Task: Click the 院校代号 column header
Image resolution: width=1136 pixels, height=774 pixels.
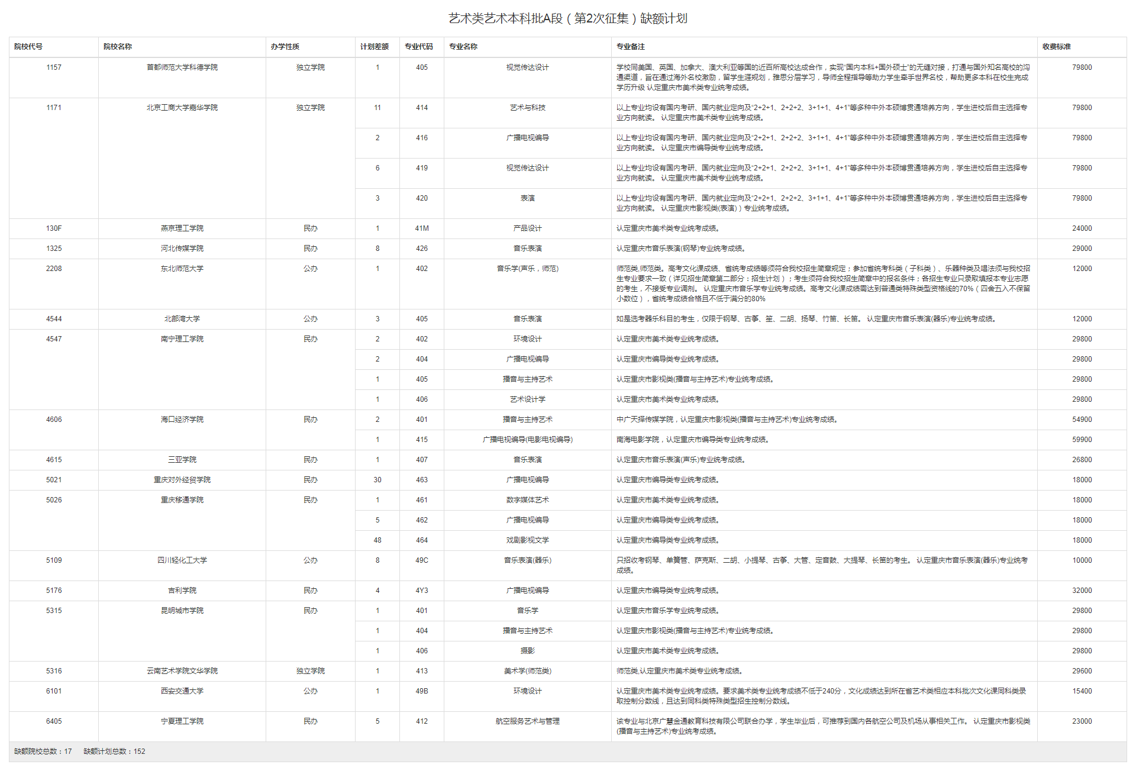Action: 28,47
